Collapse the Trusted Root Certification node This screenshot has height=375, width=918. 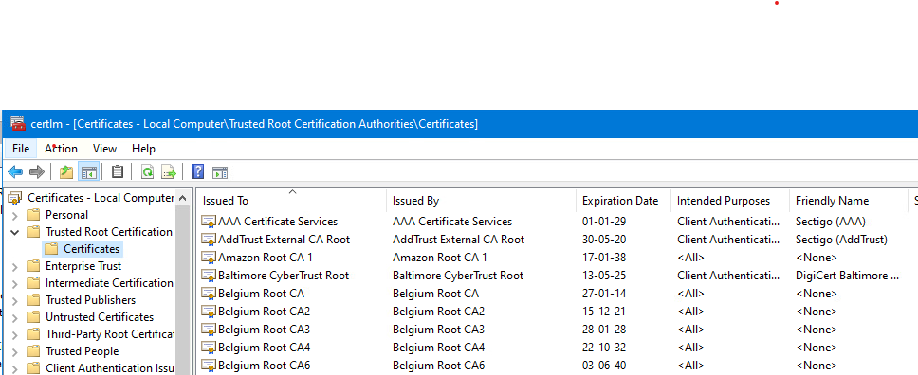pos(15,232)
